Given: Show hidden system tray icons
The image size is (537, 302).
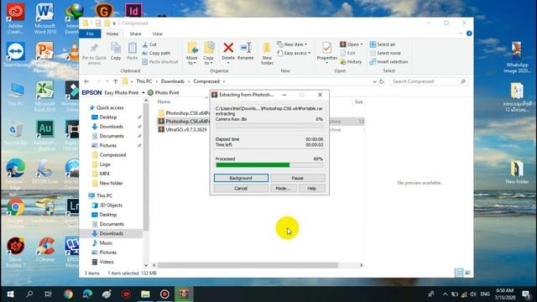Looking at the screenshot, I should 445,294.
